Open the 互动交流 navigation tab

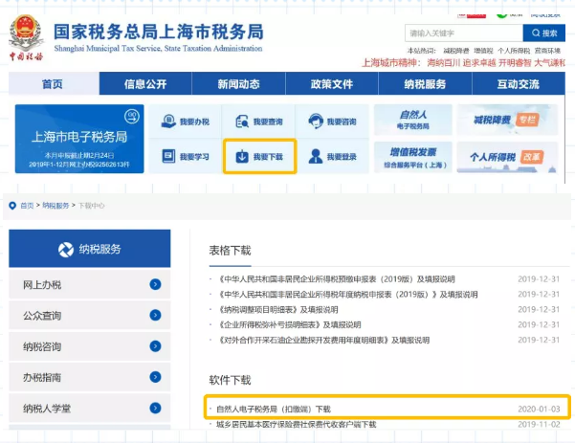point(519,83)
